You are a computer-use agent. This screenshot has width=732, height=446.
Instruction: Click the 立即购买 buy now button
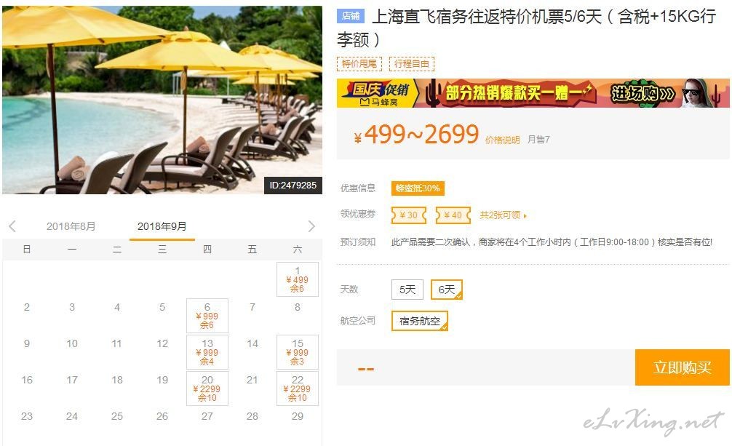point(682,367)
